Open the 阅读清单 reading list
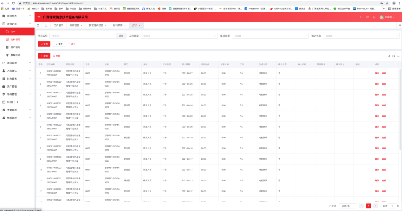The image size is (402, 211). click(x=394, y=9)
